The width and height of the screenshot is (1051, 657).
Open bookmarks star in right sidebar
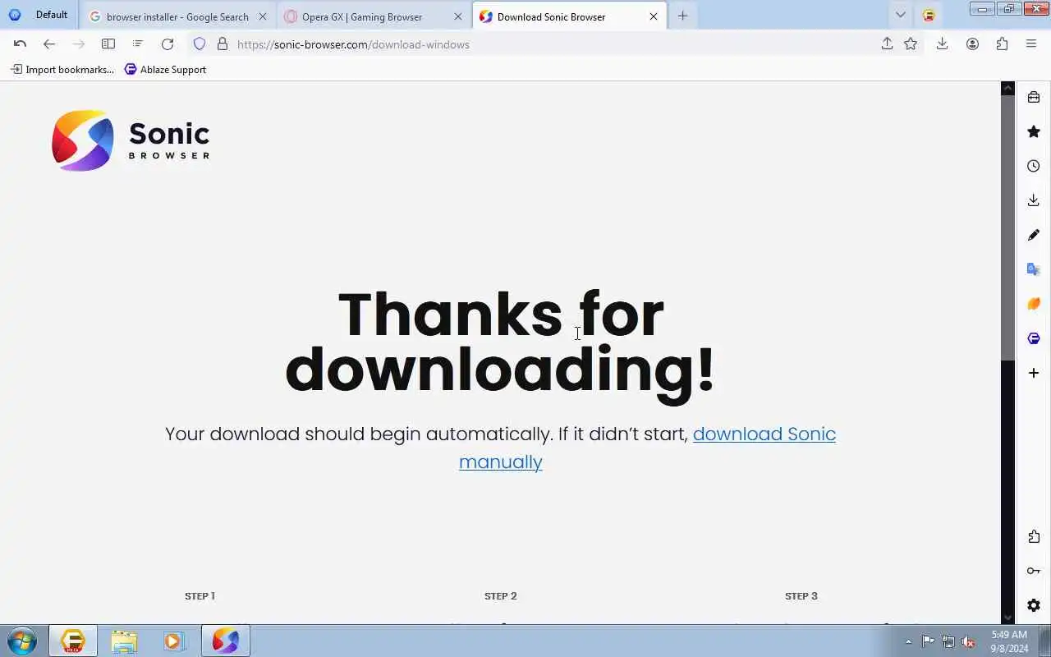1034,131
